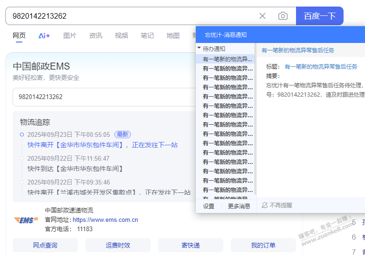
Task: Open the https://www.ems.com.cn link
Action: (x=105, y=220)
